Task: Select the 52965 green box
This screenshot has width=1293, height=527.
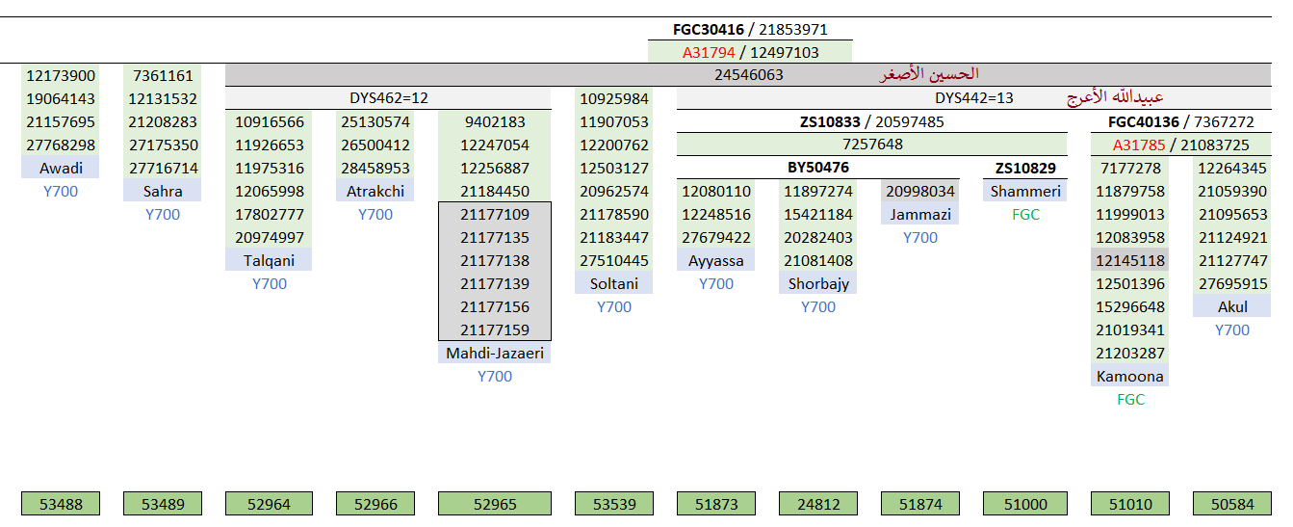Action: point(495,503)
